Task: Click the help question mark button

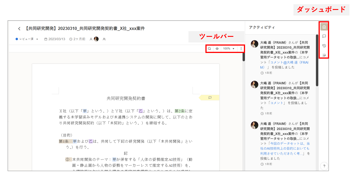Action: click(x=324, y=166)
